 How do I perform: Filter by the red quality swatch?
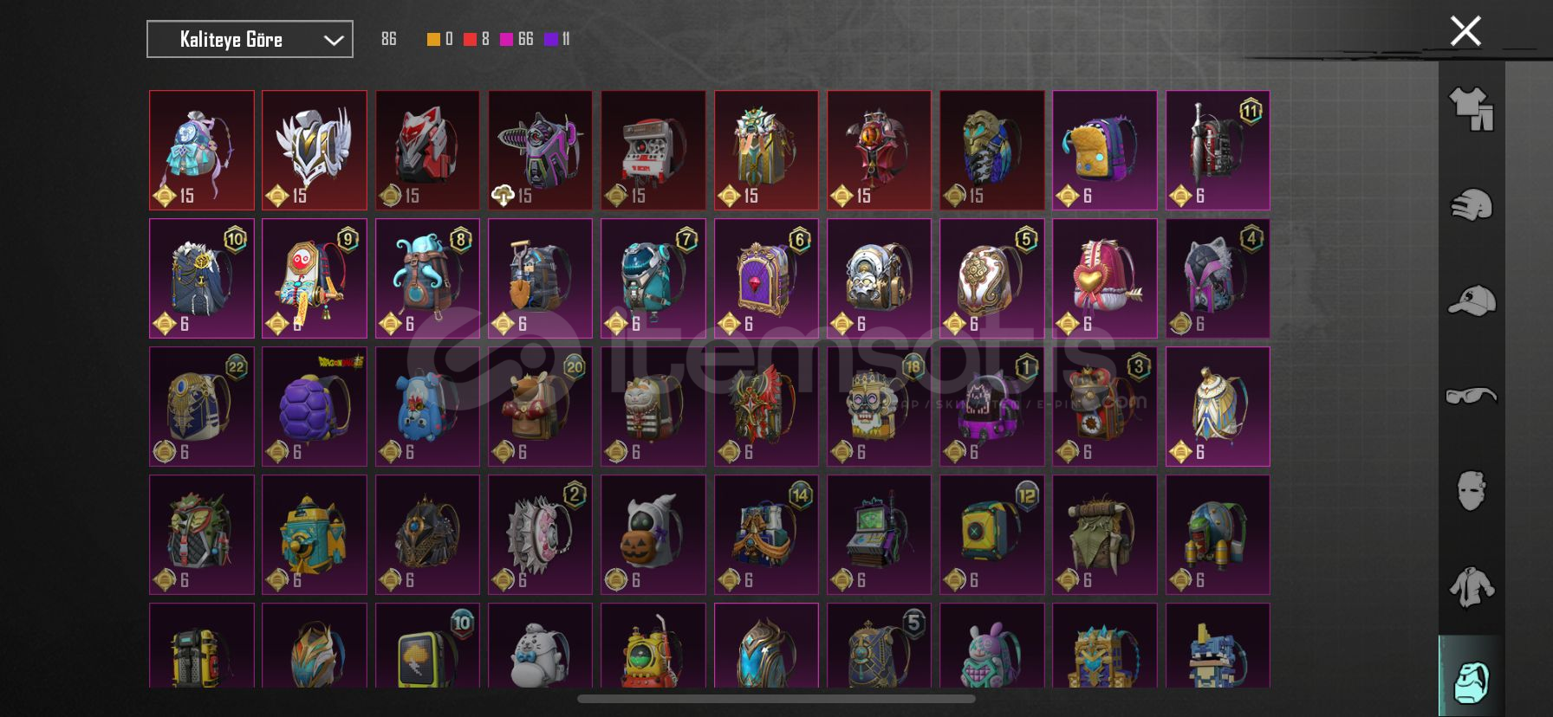tap(470, 39)
